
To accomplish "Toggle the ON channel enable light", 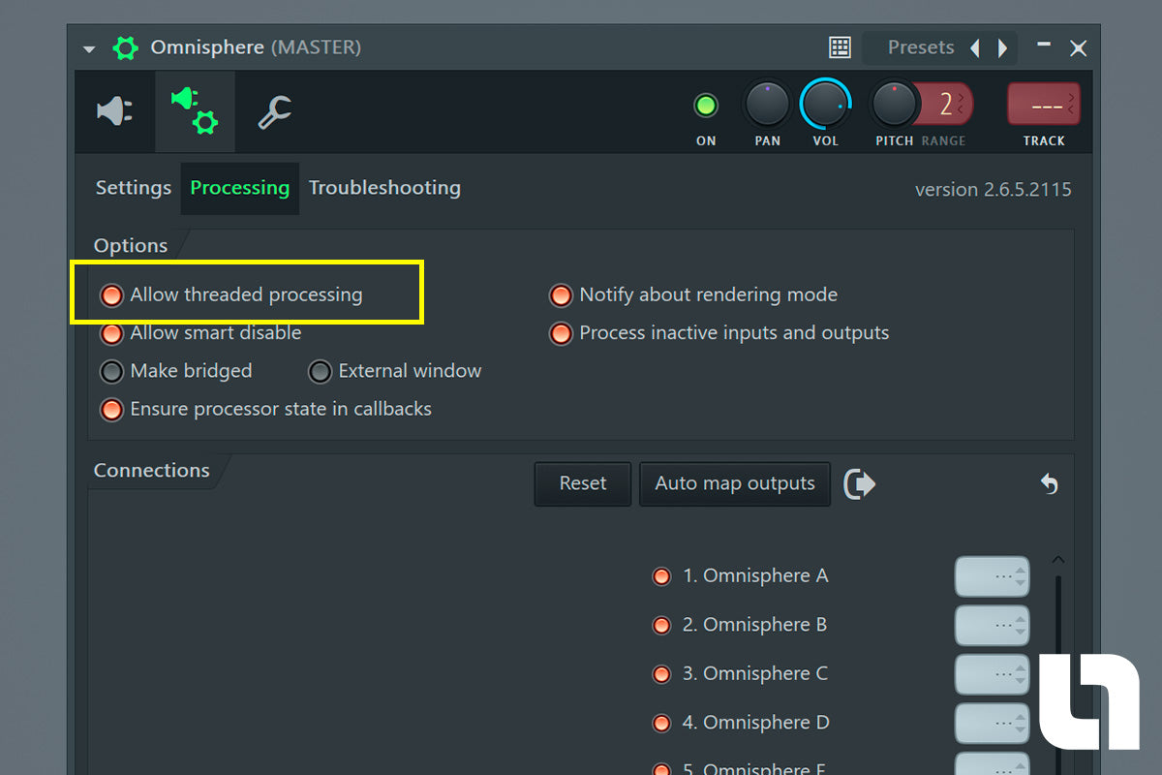I will pyautogui.click(x=706, y=105).
